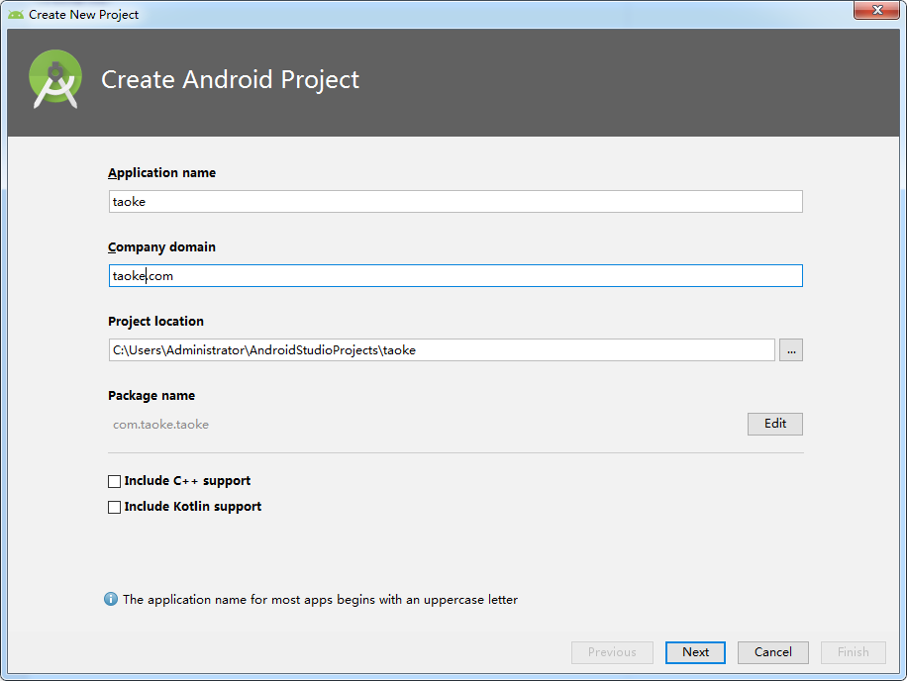Close the Create New Project dialog

876,10
